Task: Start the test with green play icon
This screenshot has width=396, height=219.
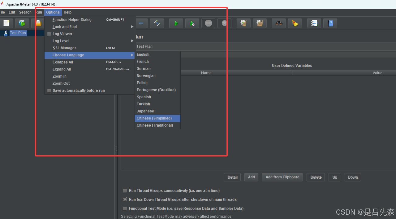Action: click(176, 23)
